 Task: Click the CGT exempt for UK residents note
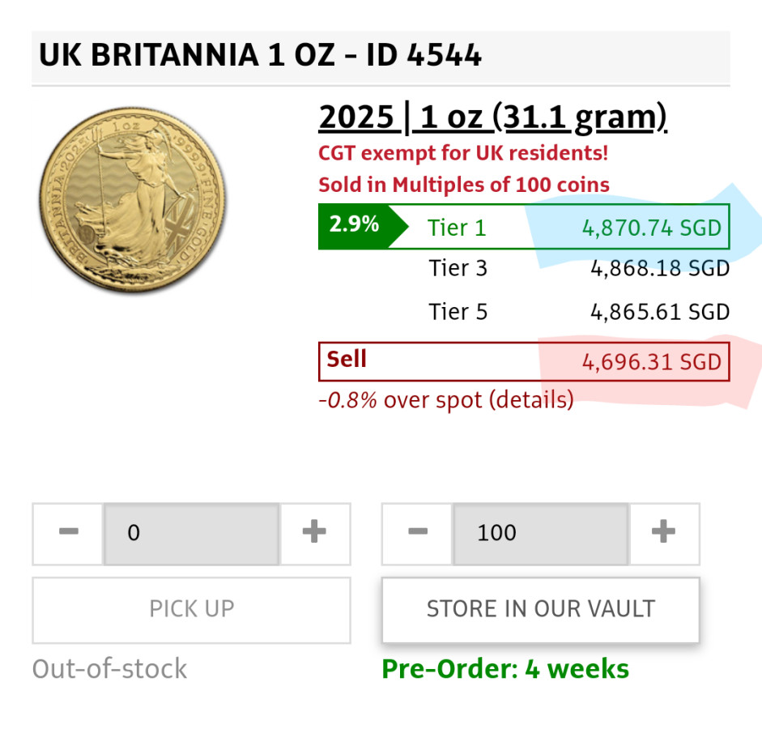tap(462, 153)
